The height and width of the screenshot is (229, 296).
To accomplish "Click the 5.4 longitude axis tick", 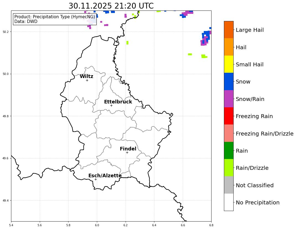I will pyautogui.click(x=11, y=225).
